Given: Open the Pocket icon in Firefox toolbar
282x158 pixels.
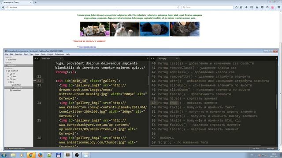Looking at the screenshot, I should [262, 7].
